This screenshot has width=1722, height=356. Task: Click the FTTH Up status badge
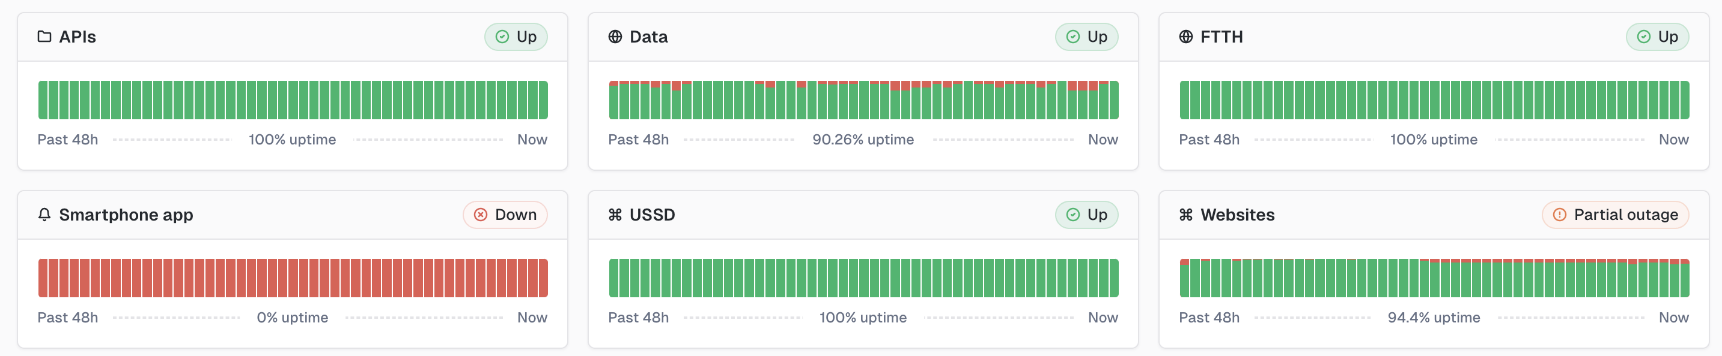[x=1658, y=37]
